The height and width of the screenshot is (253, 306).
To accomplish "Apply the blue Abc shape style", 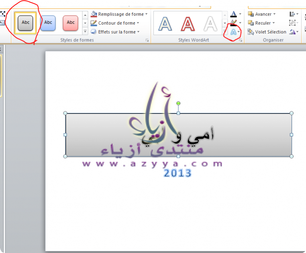I will tap(48, 23).
